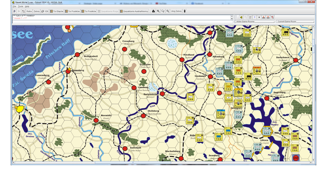Open the Tor Etapów chart
The image size is (330, 177).
57,11
